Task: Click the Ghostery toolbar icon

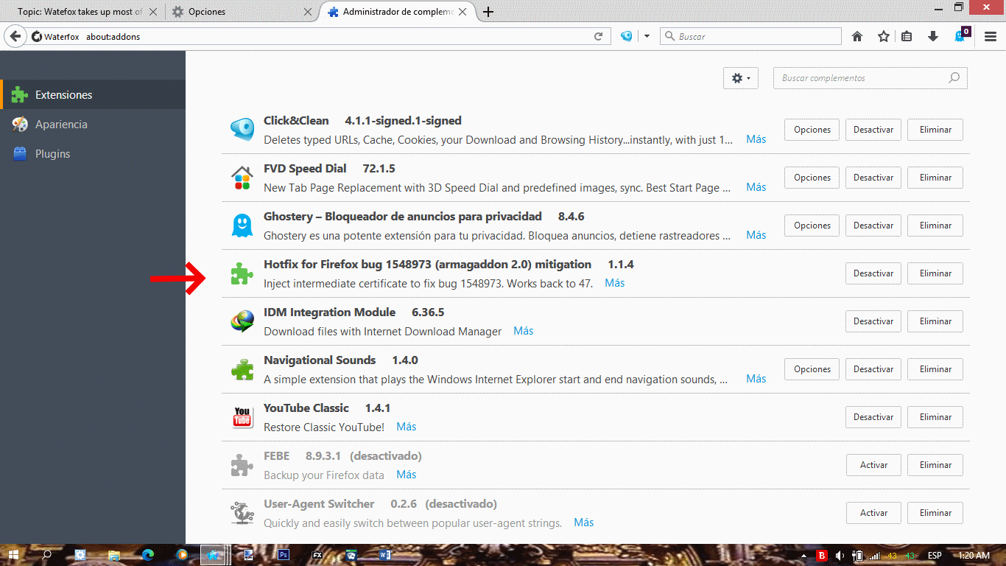Action: (x=960, y=35)
